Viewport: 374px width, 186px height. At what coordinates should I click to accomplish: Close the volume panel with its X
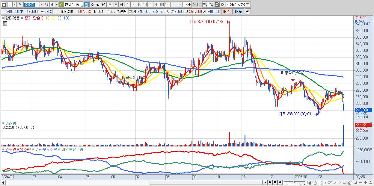click(x=371, y=123)
